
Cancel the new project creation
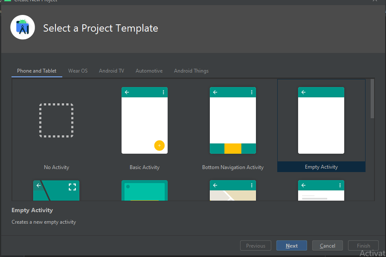point(327,245)
